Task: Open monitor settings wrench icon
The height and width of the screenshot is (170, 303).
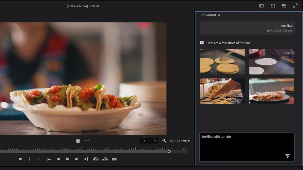Action: [164, 141]
